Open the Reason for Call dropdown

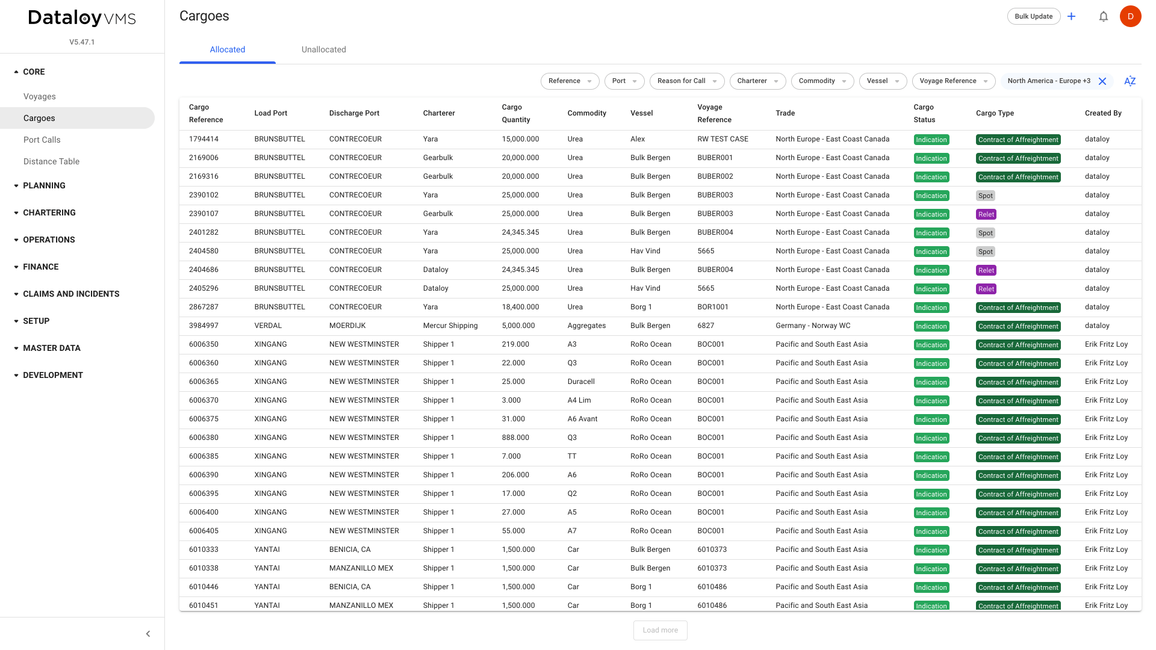tap(686, 81)
